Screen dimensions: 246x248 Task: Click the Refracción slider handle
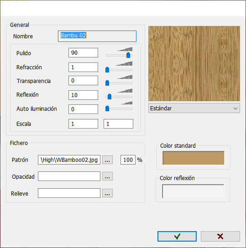pos(107,70)
